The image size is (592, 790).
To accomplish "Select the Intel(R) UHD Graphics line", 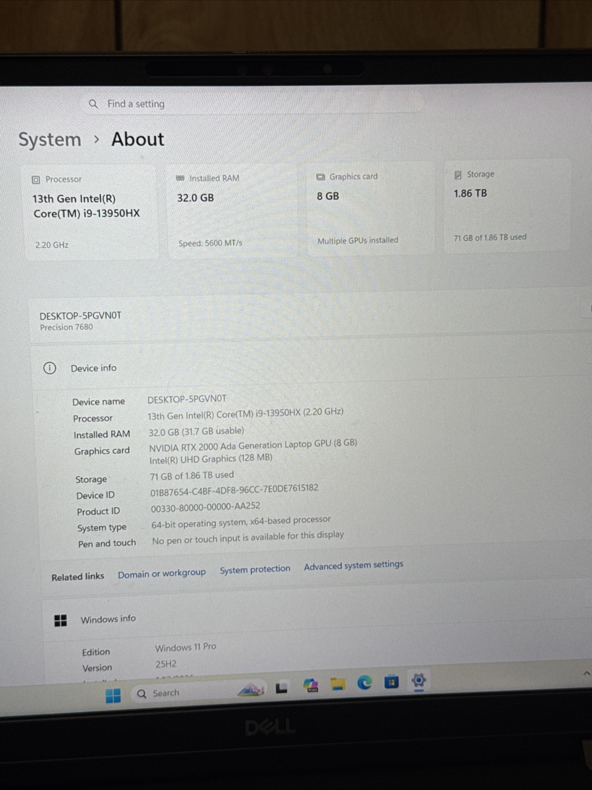I will 211,459.
